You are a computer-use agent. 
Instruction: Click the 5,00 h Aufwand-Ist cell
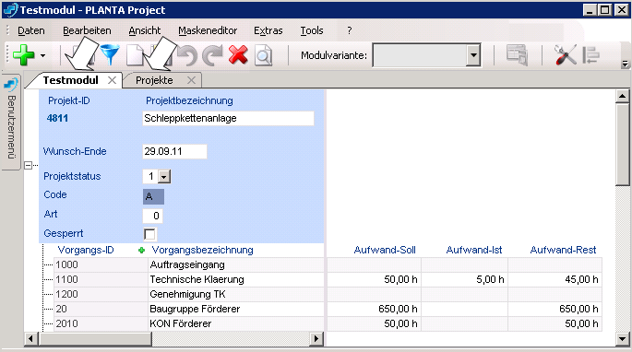coord(464,279)
